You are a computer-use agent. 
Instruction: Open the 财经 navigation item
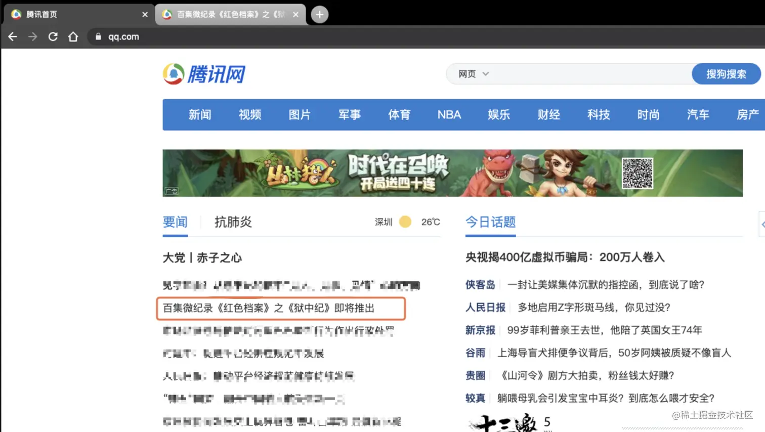pyautogui.click(x=549, y=115)
